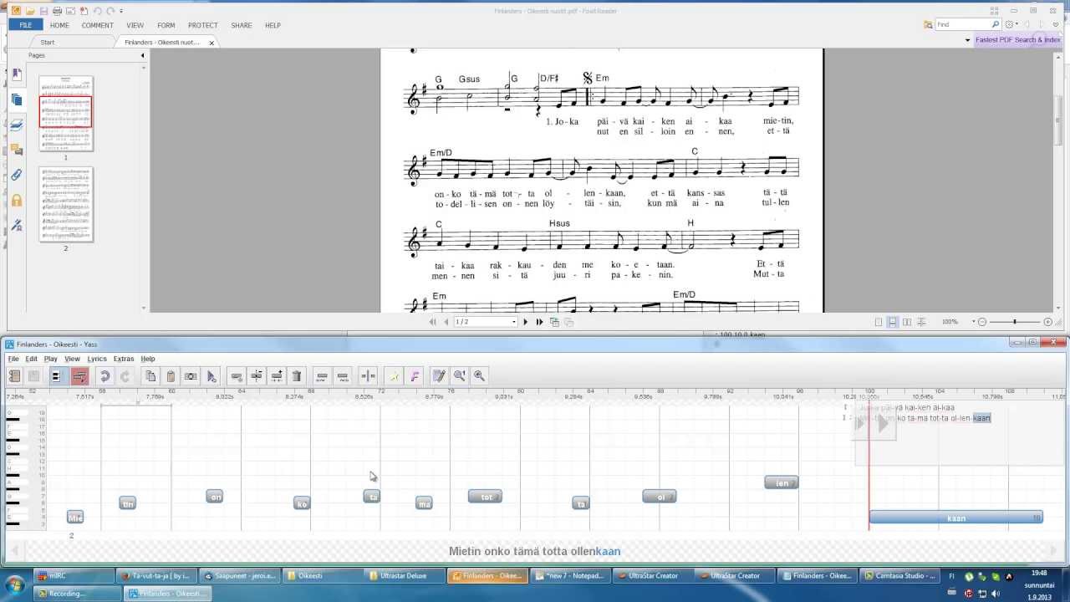Viewport: 1070px width, 602px height.
Task: Open the security lock sidebar icon
Action: pyautogui.click(x=17, y=200)
